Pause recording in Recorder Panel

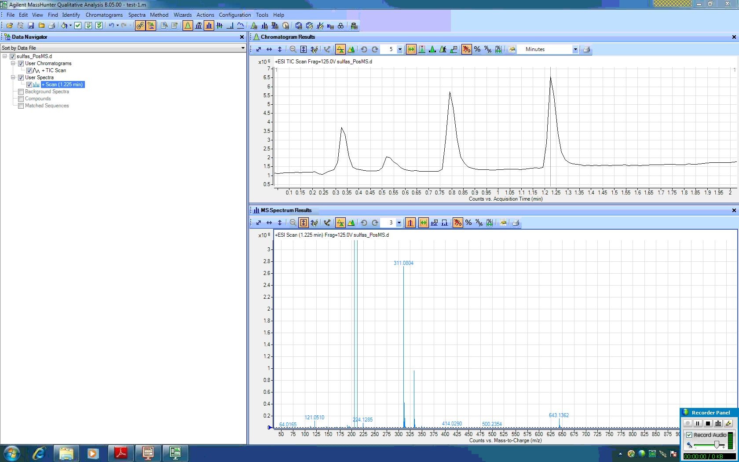pos(698,423)
